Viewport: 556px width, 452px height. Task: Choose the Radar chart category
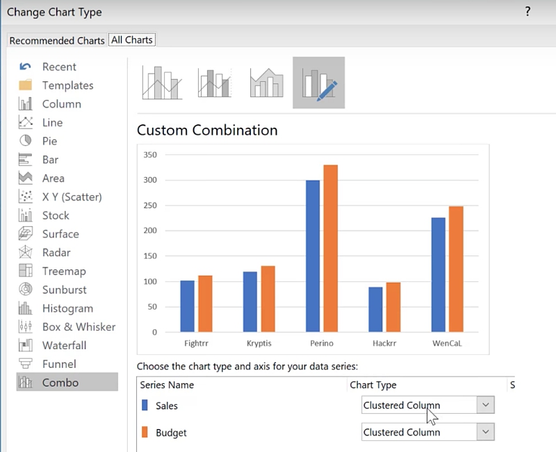point(56,253)
